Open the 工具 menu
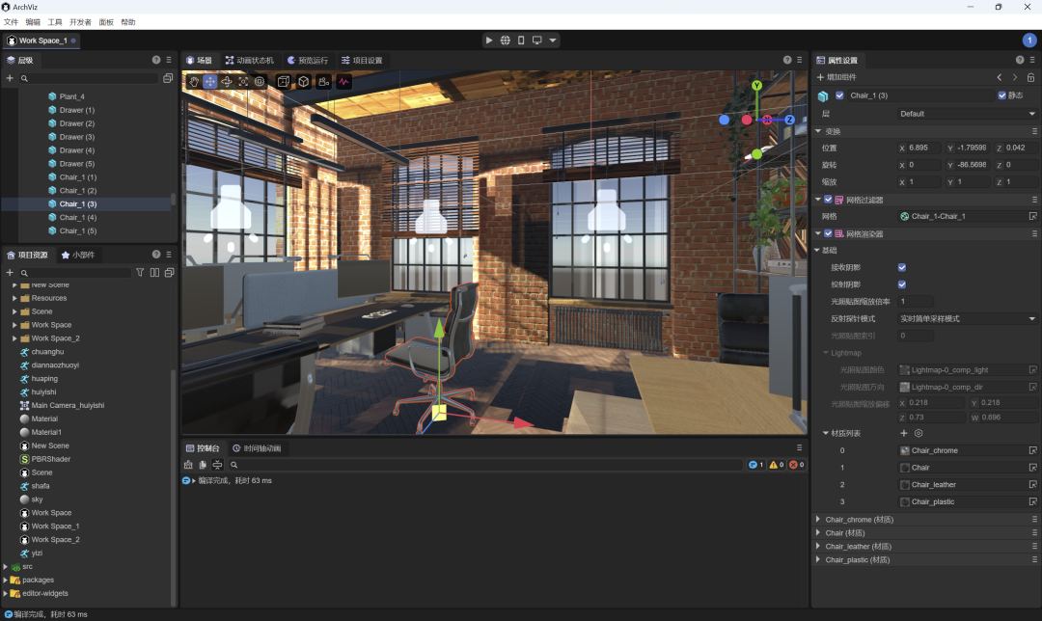This screenshot has width=1042, height=621. click(54, 22)
